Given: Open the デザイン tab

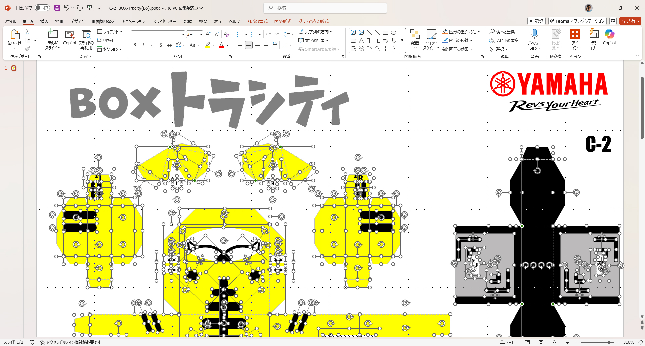Looking at the screenshot, I should [x=77, y=21].
